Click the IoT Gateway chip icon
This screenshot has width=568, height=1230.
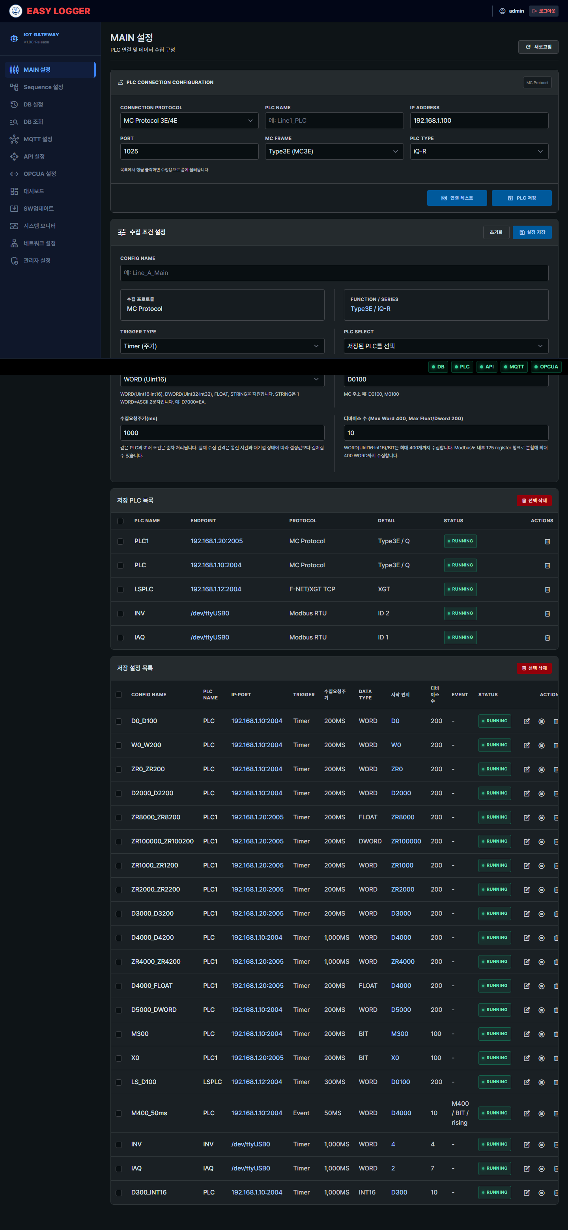tap(14, 38)
